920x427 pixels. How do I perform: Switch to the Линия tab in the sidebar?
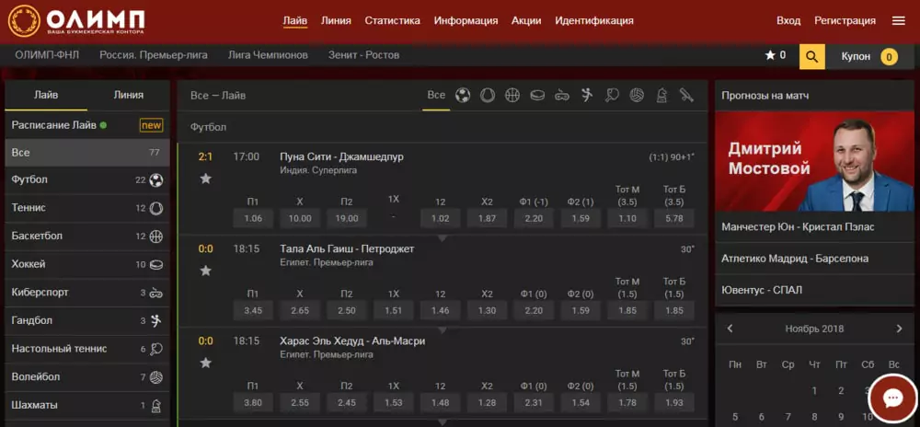[129, 95]
